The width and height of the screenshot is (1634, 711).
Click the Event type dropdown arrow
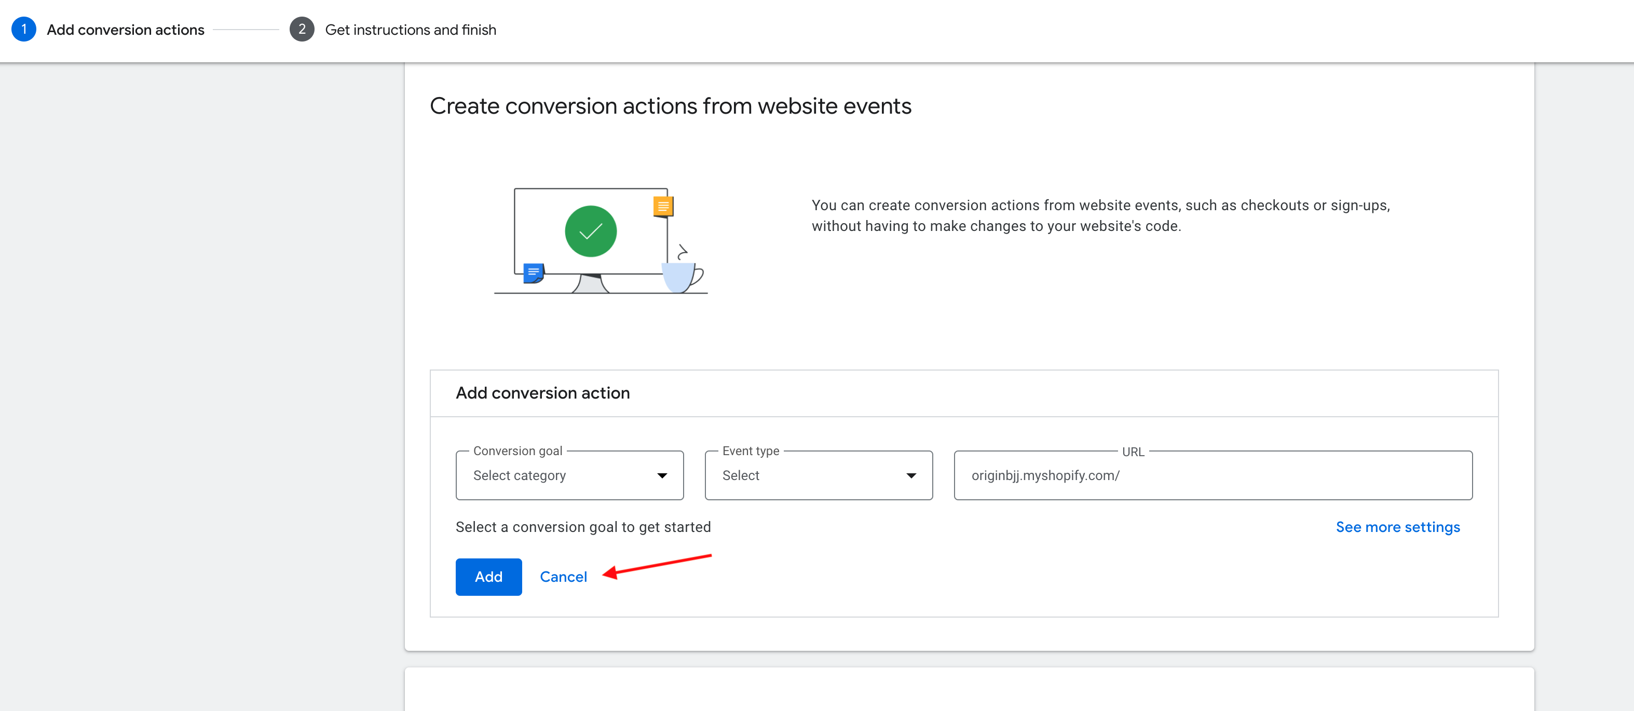[x=911, y=475]
